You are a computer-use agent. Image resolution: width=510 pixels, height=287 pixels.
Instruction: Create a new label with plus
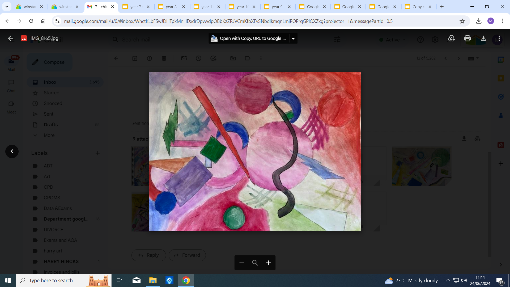click(97, 153)
